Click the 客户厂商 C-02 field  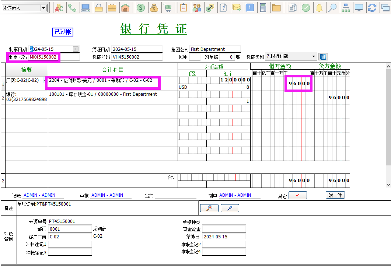[x=70, y=237]
